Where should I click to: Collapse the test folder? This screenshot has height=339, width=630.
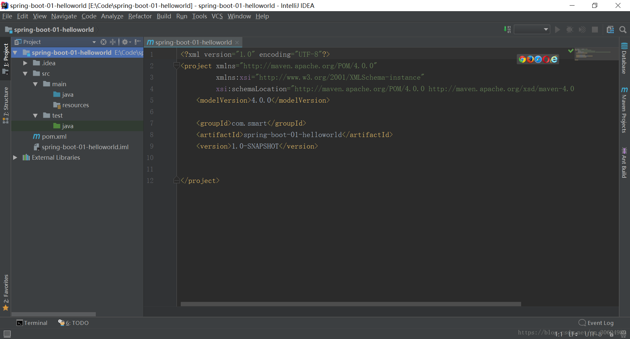coord(35,115)
